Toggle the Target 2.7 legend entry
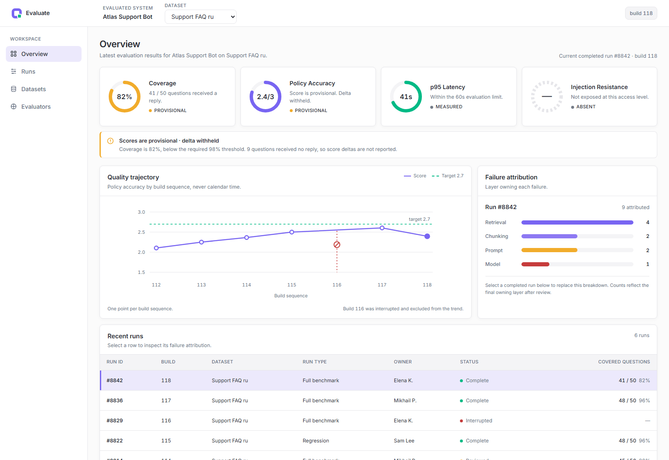The height and width of the screenshot is (460, 669). 447,176
